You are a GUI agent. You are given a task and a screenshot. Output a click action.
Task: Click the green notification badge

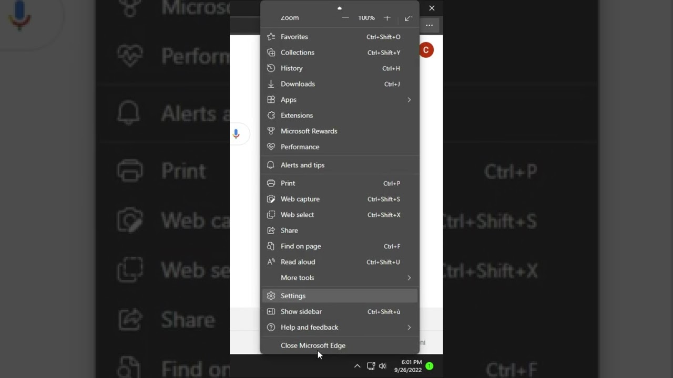(x=429, y=366)
